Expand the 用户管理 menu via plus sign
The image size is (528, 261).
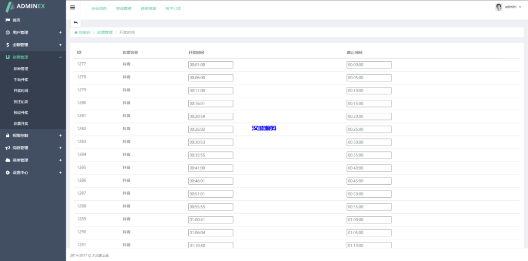[x=60, y=32]
